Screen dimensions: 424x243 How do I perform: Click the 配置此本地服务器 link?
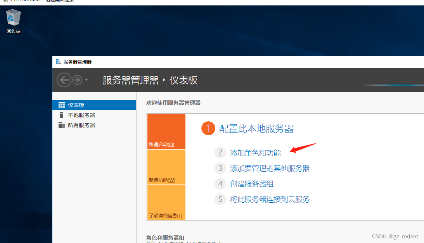256,129
